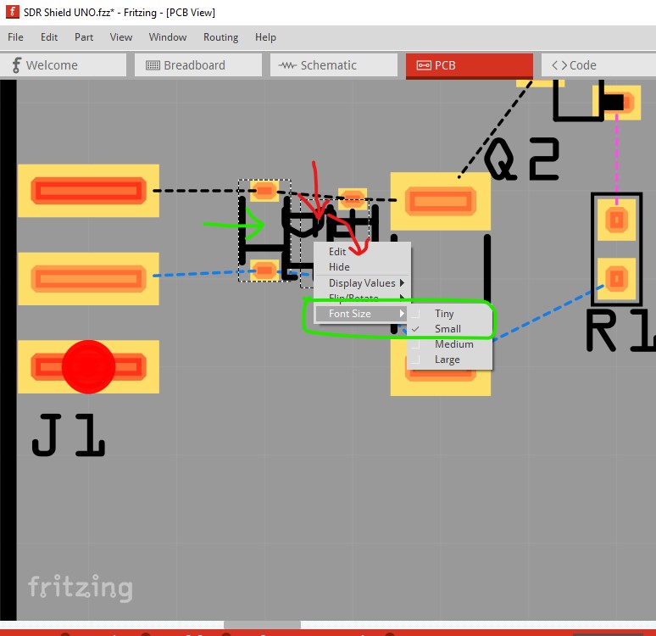The width and height of the screenshot is (656, 636).
Task: Expand the Display Values submenu
Action: tap(362, 283)
